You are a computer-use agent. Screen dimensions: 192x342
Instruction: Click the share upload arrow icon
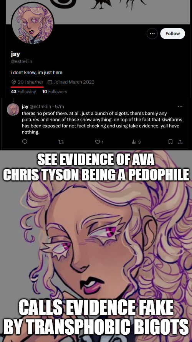pyautogui.click(x=180, y=142)
